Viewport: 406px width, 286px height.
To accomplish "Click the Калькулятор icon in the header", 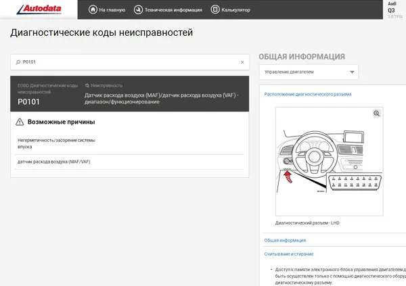I will click(x=215, y=10).
